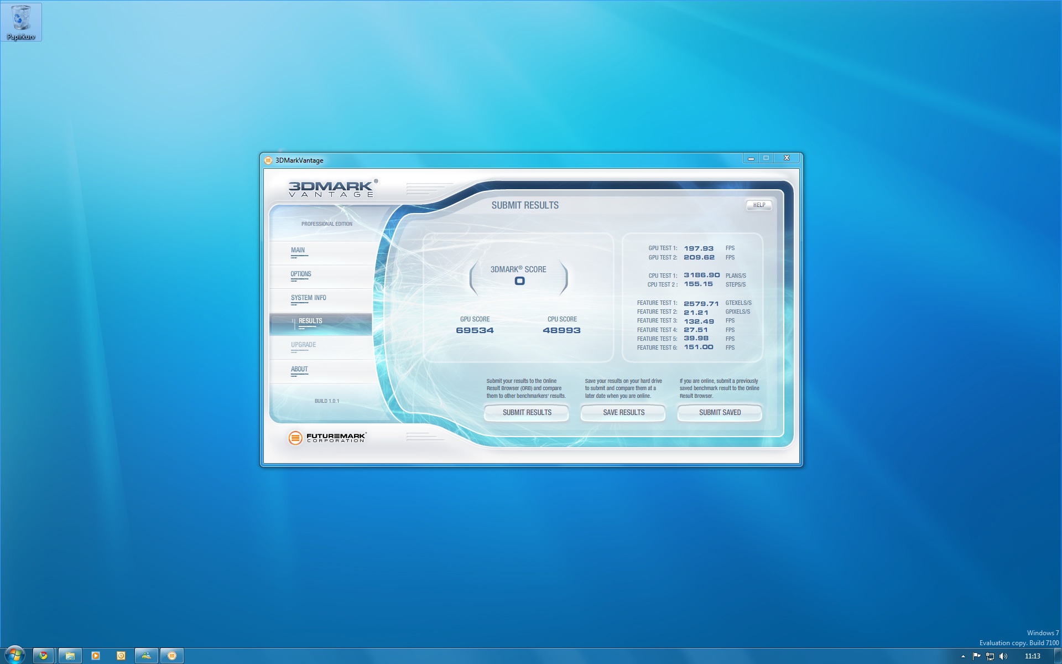
Task: Click the Submit Results page heading
Action: coord(525,206)
